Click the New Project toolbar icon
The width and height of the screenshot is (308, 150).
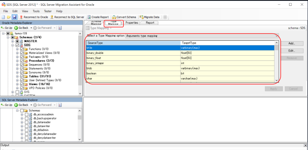[x=3, y=17]
